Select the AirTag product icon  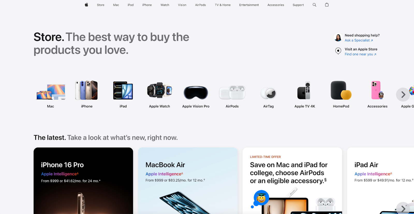coord(268,93)
